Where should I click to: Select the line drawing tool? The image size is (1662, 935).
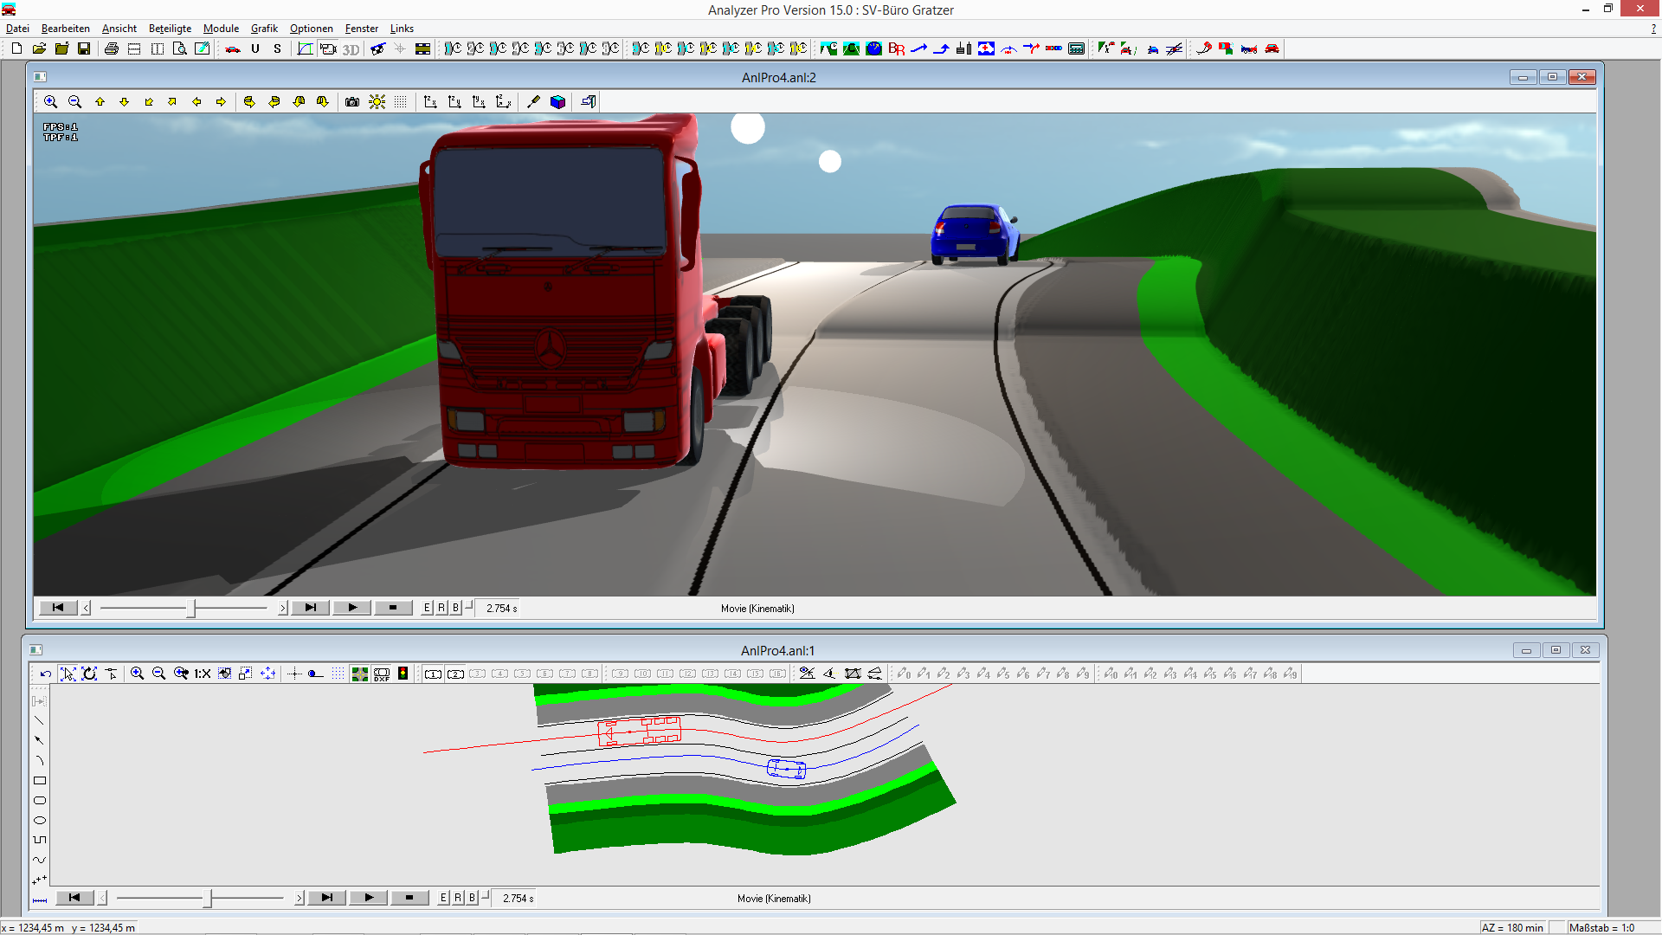pyautogui.click(x=40, y=721)
